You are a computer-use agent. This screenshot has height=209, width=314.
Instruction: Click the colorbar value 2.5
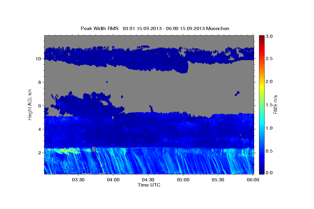point(270,59)
